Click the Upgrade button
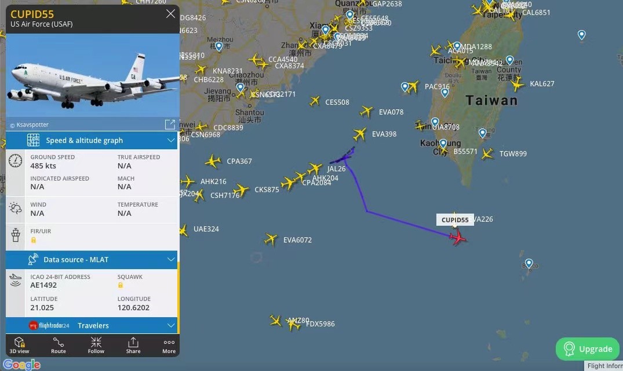This screenshot has height=371, width=623. (587, 349)
